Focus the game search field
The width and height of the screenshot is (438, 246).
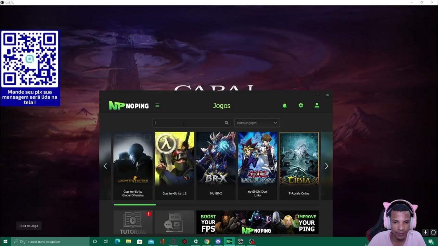click(x=192, y=123)
